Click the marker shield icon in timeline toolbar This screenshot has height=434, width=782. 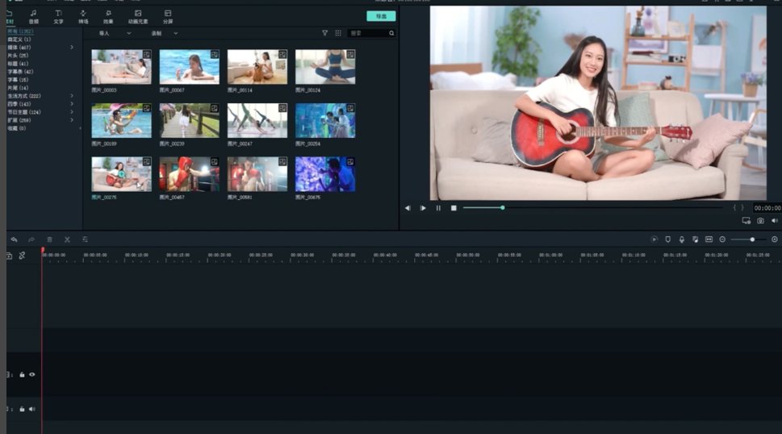(667, 240)
